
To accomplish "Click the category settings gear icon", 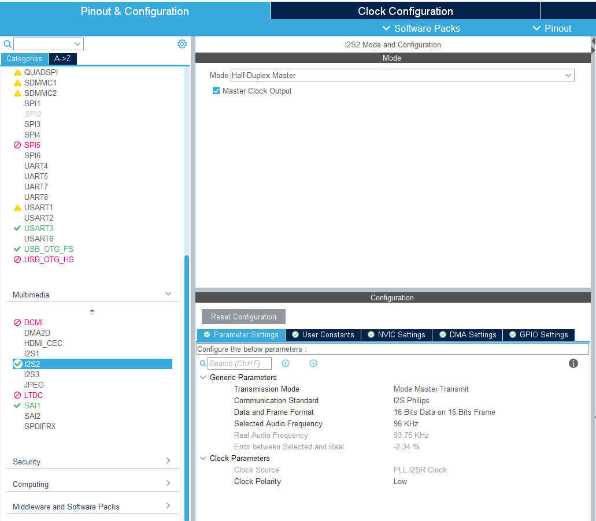I will click(182, 44).
